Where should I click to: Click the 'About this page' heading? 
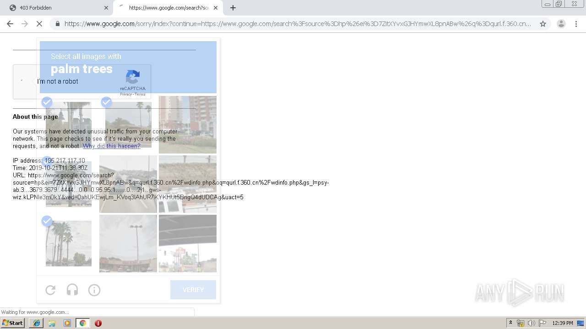click(x=35, y=117)
